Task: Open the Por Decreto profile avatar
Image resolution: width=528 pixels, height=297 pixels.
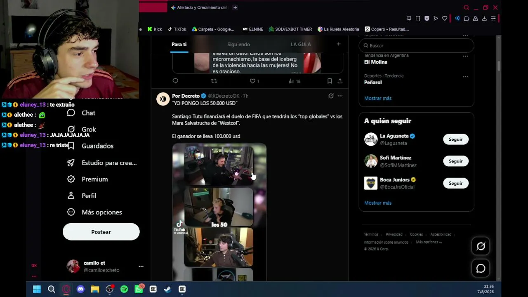Action: (163, 99)
